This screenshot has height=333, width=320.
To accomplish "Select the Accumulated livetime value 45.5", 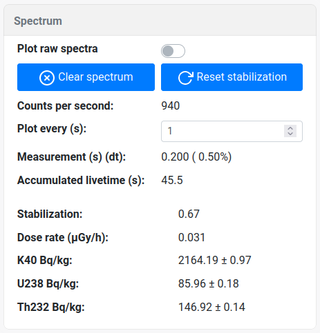I will (x=172, y=180).
